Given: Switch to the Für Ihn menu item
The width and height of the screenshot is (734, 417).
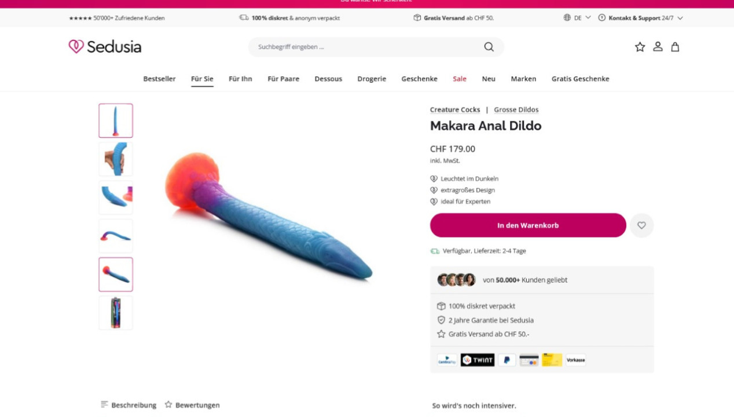Looking at the screenshot, I should click(240, 78).
